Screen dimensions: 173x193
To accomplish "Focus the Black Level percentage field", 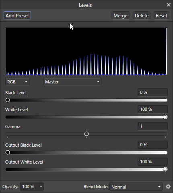I will coord(152,92).
